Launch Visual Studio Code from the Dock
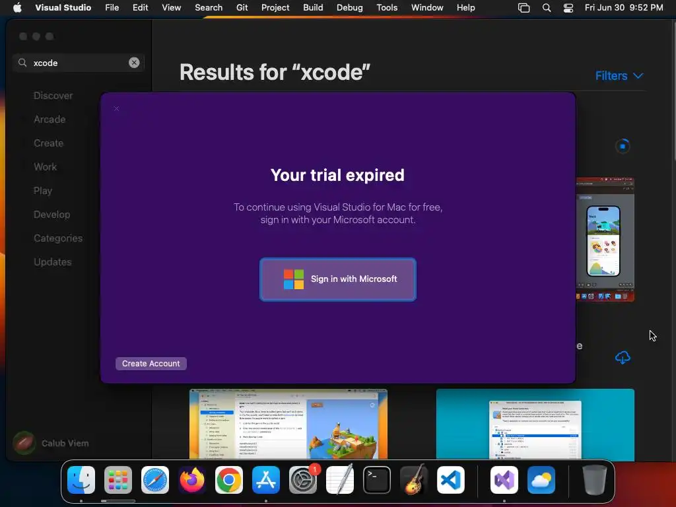The height and width of the screenshot is (507, 676). click(x=451, y=480)
